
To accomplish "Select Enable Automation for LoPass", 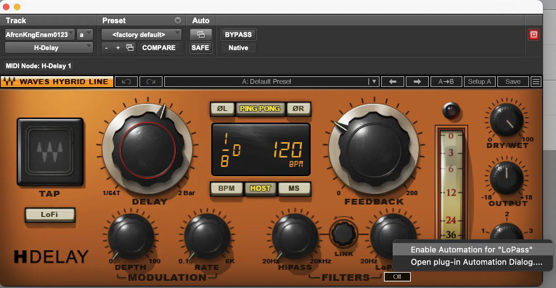I will pos(471,250).
